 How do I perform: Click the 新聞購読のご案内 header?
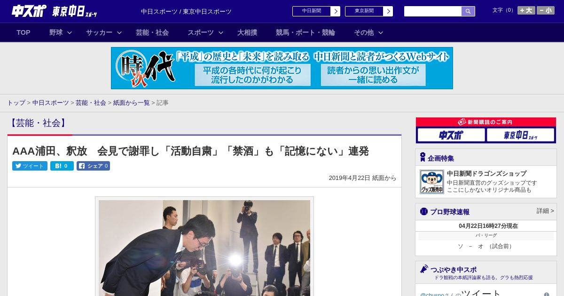pyautogui.click(x=486, y=122)
